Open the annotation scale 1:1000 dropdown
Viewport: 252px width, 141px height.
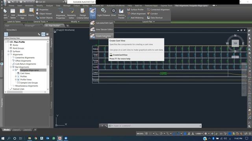199,134
